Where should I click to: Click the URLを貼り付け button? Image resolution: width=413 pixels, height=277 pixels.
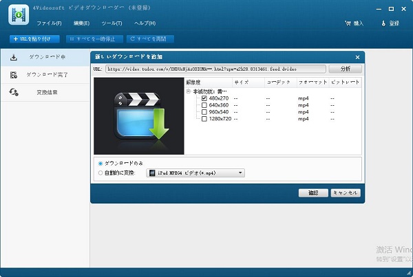coord(34,39)
